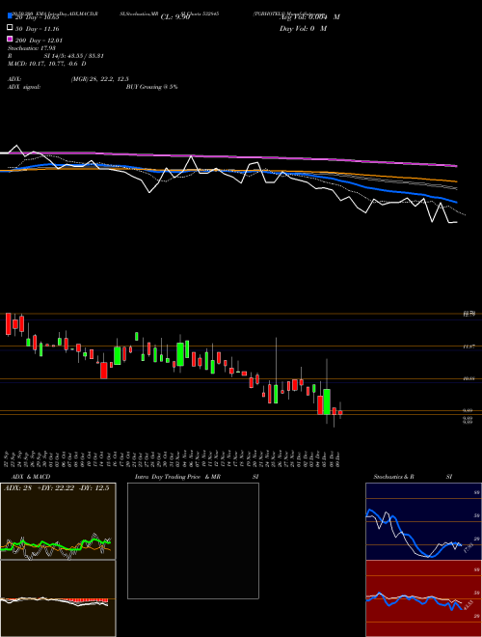Click the 'Intra Day Trading Price & MR' panel title
The image size is (482, 637).
coord(177,477)
